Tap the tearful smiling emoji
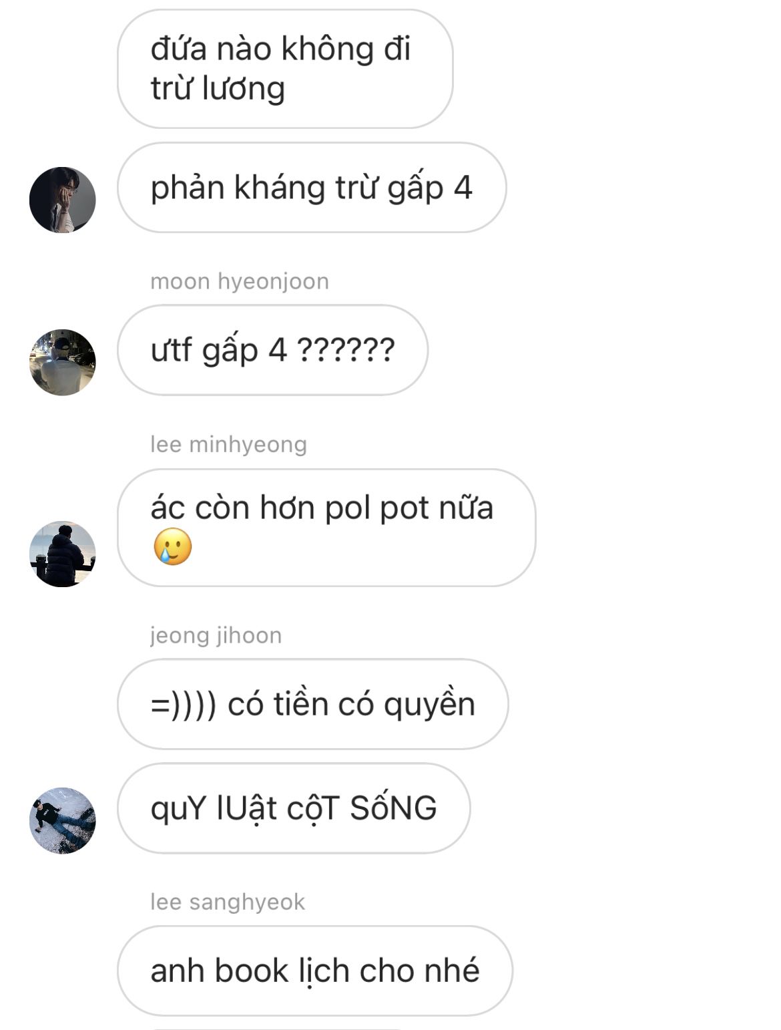 pos(172,546)
